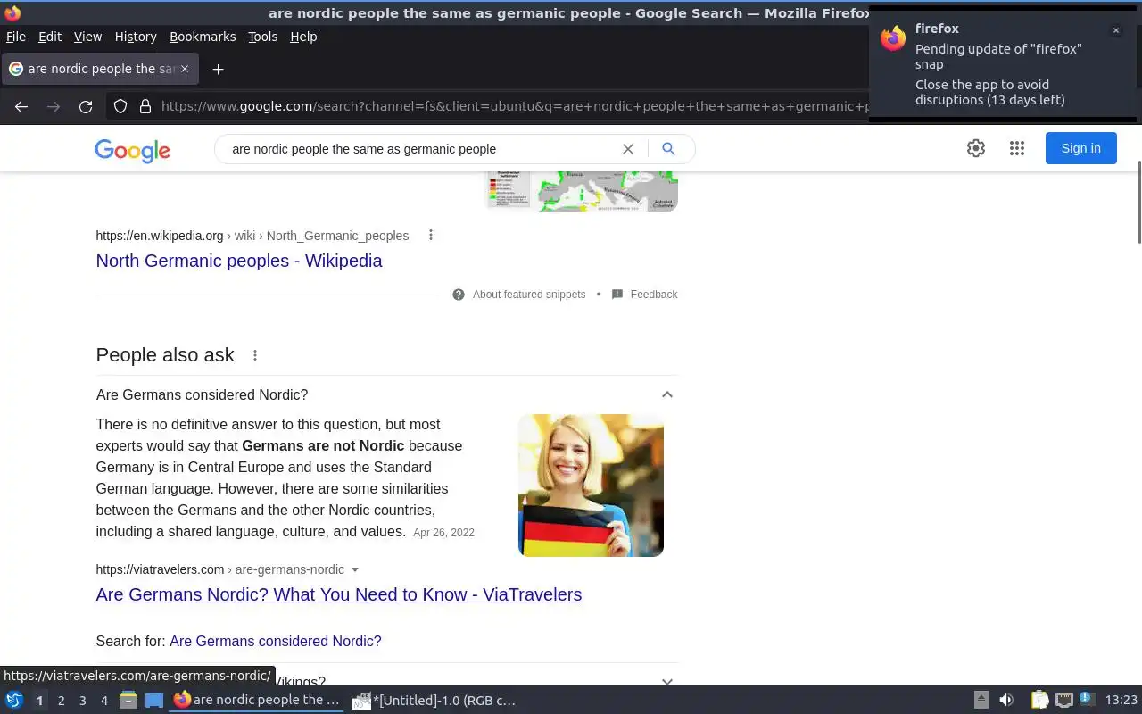Switch to Firefox window in taskbar
1142x714 pixels.
click(257, 701)
